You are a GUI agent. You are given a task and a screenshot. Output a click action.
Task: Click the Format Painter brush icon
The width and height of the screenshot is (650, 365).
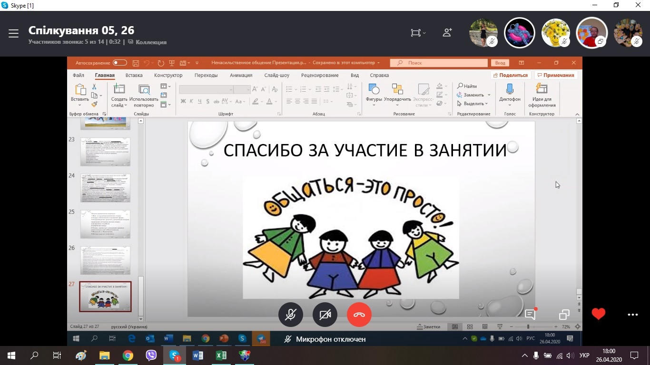coord(94,104)
